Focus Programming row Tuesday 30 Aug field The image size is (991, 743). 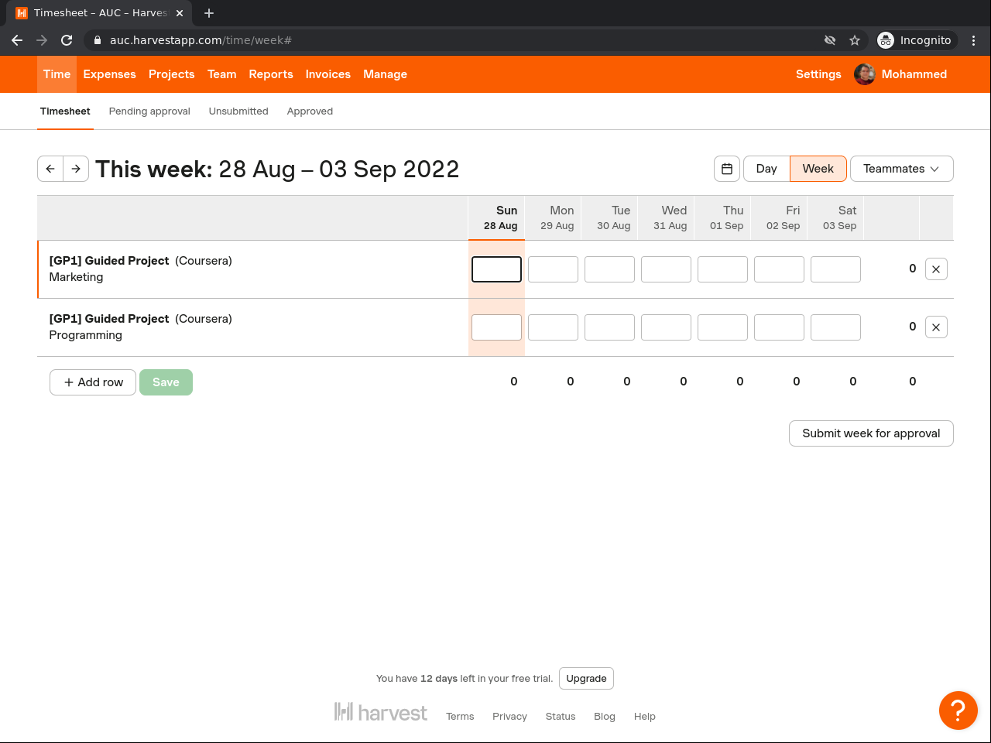coord(609,327)
